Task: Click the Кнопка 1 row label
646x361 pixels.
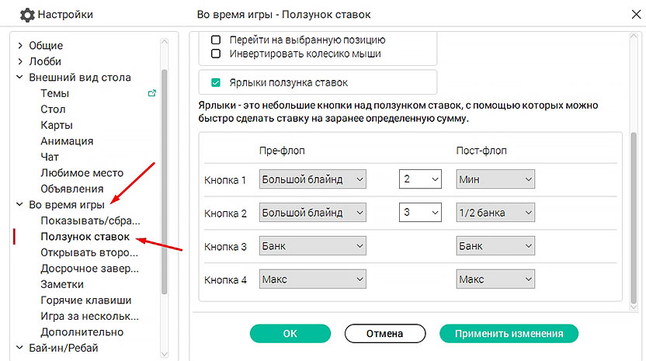Action: coord(225,180)
